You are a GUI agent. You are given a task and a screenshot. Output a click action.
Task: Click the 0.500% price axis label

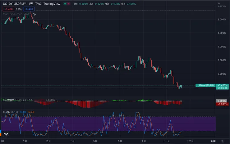pos(222,60)
